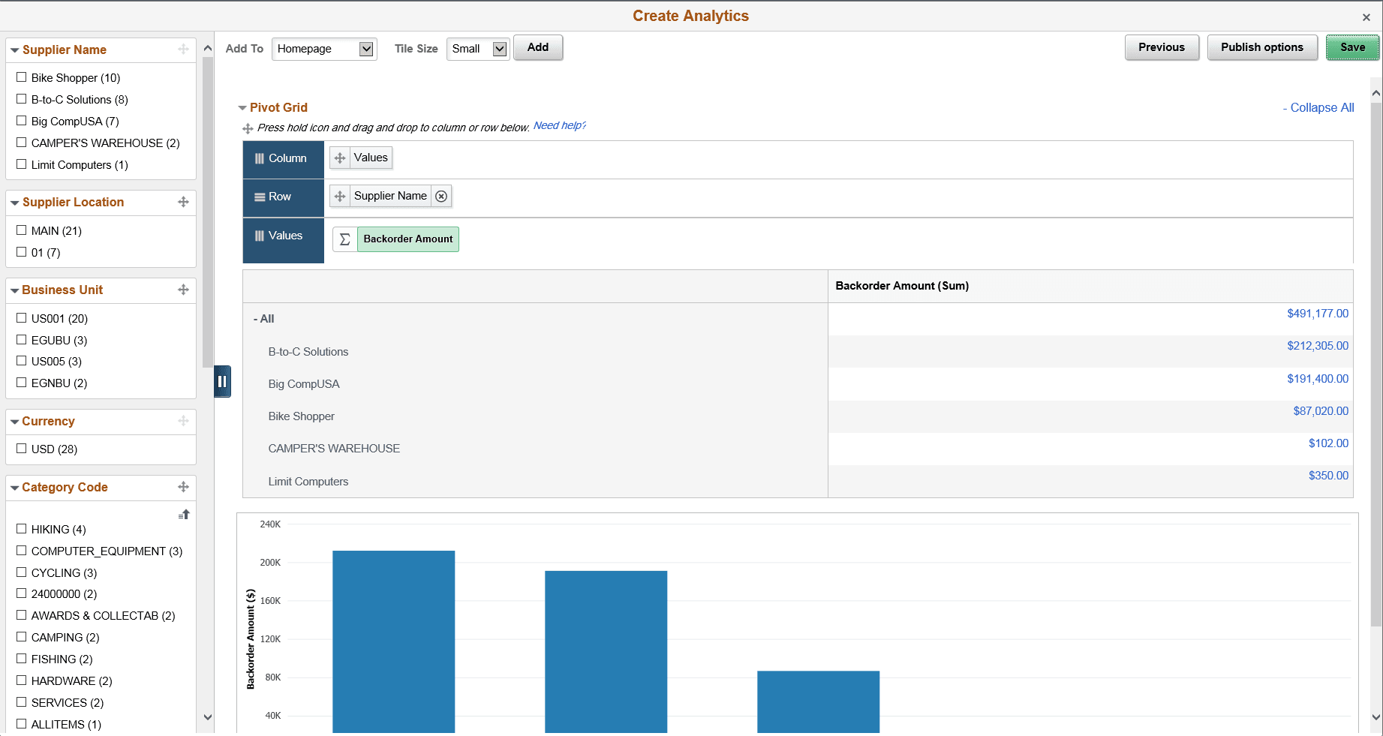Click the drag handle beside the pivot grid instructions
Image resolution: width=1383 pixels, height=736 pixels.
tap(248, 128)
